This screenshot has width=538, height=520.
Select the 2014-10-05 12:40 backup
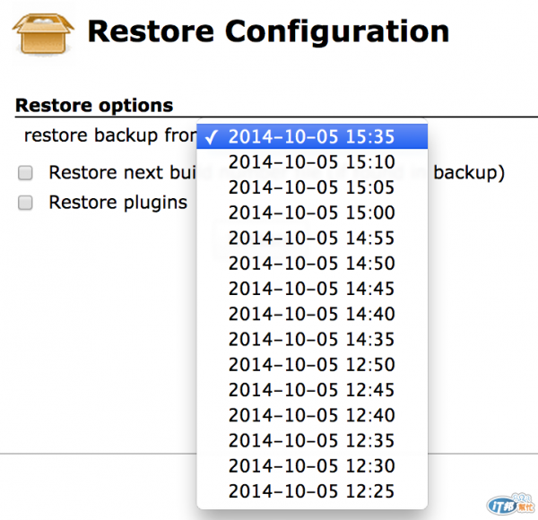[x=311, y=415]
